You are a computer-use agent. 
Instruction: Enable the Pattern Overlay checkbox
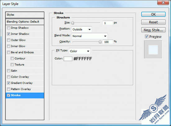[8, 89]
